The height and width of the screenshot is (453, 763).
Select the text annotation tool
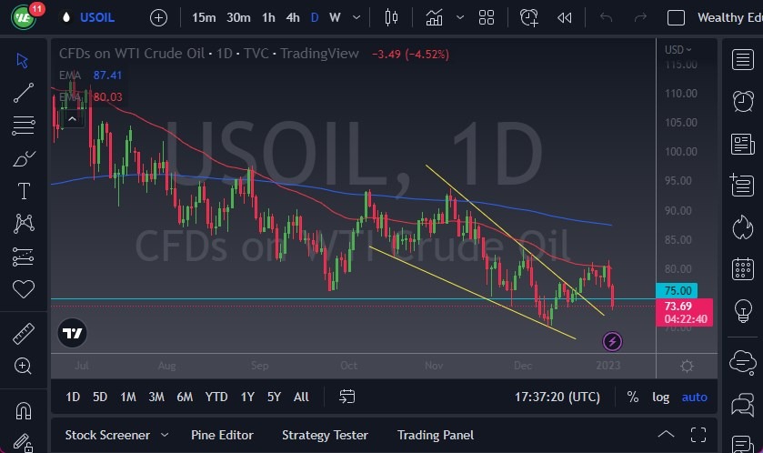point(24,191)
